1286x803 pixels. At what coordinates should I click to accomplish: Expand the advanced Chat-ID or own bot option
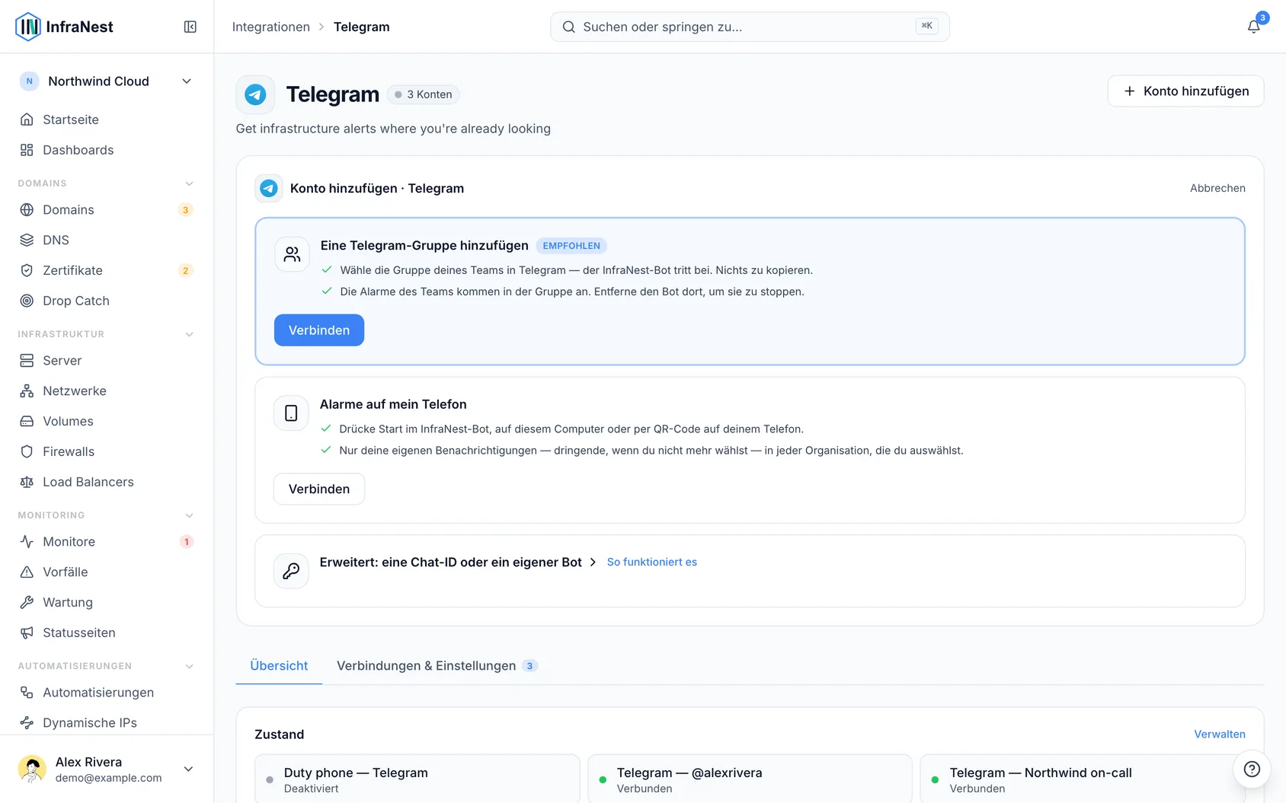(x=457, y=562)
